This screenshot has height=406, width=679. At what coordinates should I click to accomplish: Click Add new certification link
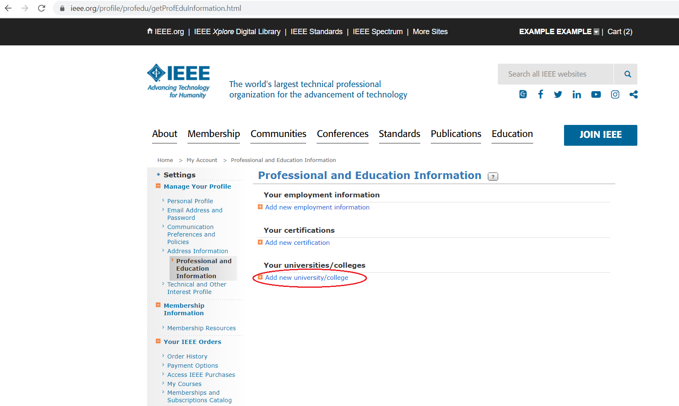tap(297, 243)
